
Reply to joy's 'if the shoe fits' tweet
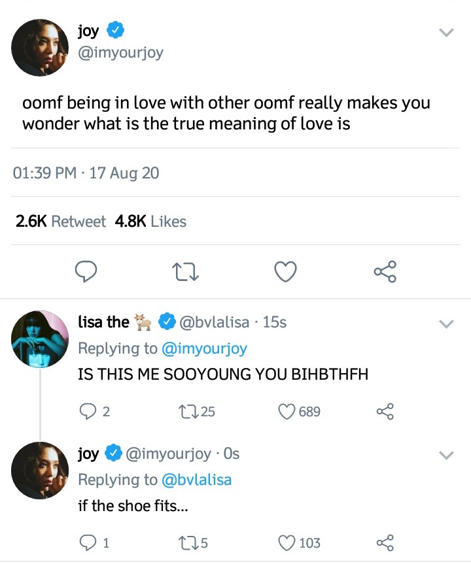pos(87,542)
